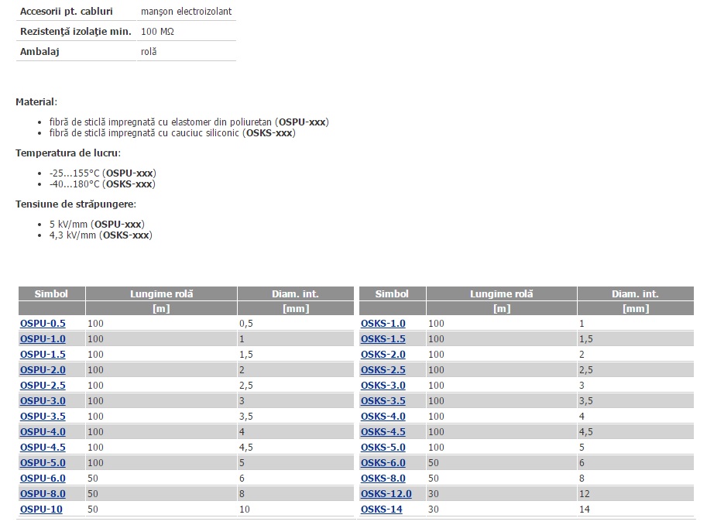The width and height of the screenshot is (707, 525).
Task: Click the OSPU-5.0 link
Action: click(x=43, y=463)
